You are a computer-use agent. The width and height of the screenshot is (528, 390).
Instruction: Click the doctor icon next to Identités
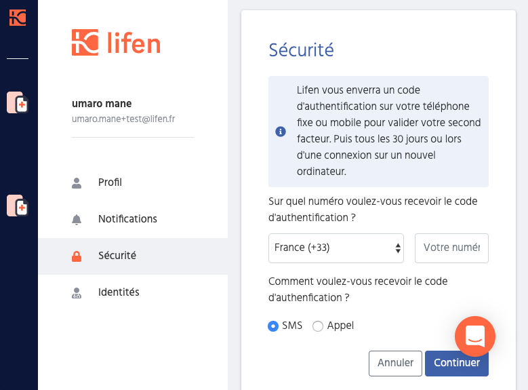pos(77,292)
